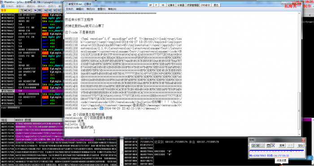Click debugger trace-over toolbar icon
Screen dimensions: 314x166
[x=59, y=10]
